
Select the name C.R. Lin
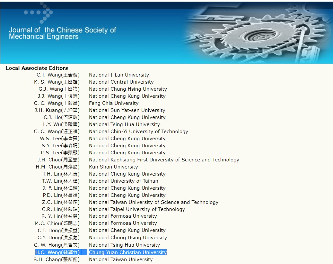(x=61, y=209)
